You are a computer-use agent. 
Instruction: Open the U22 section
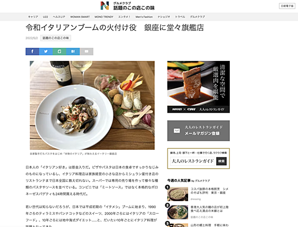tap(45, 17)
